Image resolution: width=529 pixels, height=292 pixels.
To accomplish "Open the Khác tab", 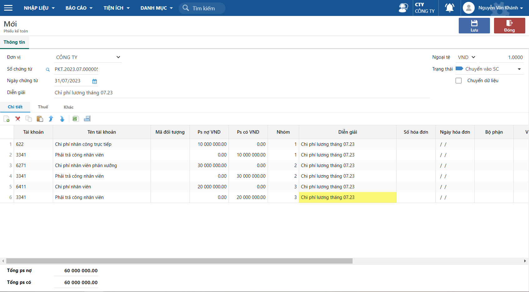I will [69, 107].
